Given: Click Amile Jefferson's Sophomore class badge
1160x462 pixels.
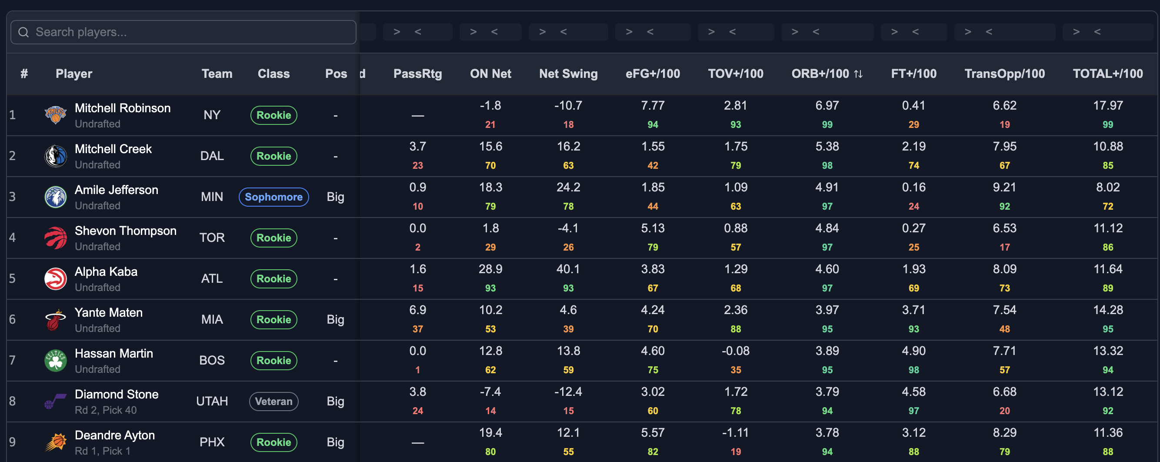Looking at the screenshot, I should click(273, 197).
